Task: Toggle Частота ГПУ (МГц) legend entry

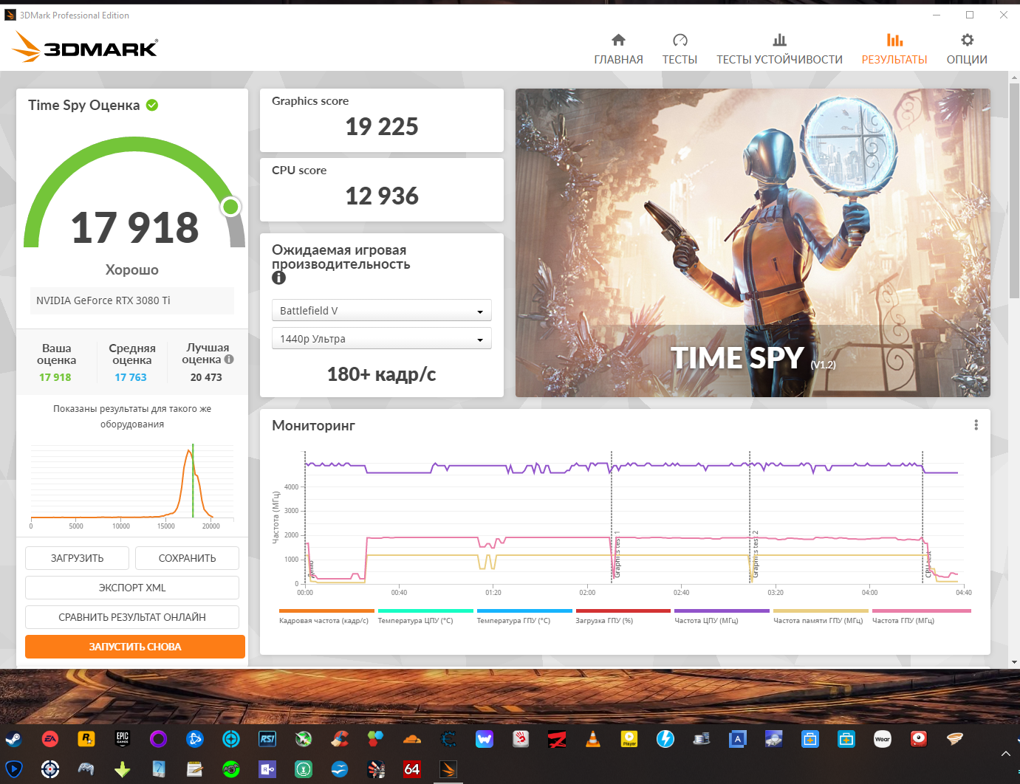Action: (x=921, y=616)
